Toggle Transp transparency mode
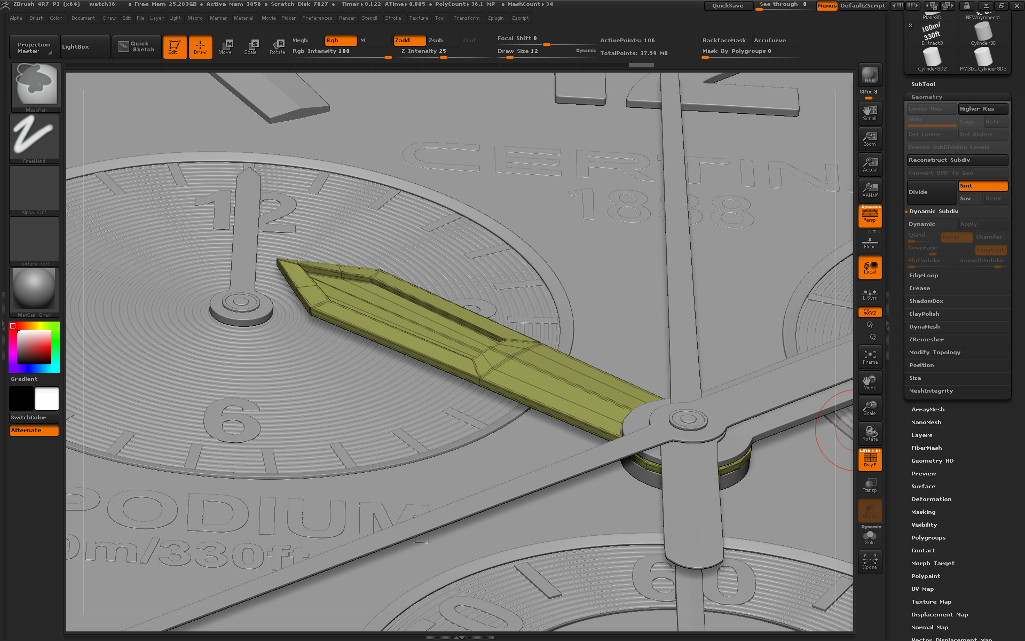Screen dimensions: 1025x641 click(x=870, y=485)
